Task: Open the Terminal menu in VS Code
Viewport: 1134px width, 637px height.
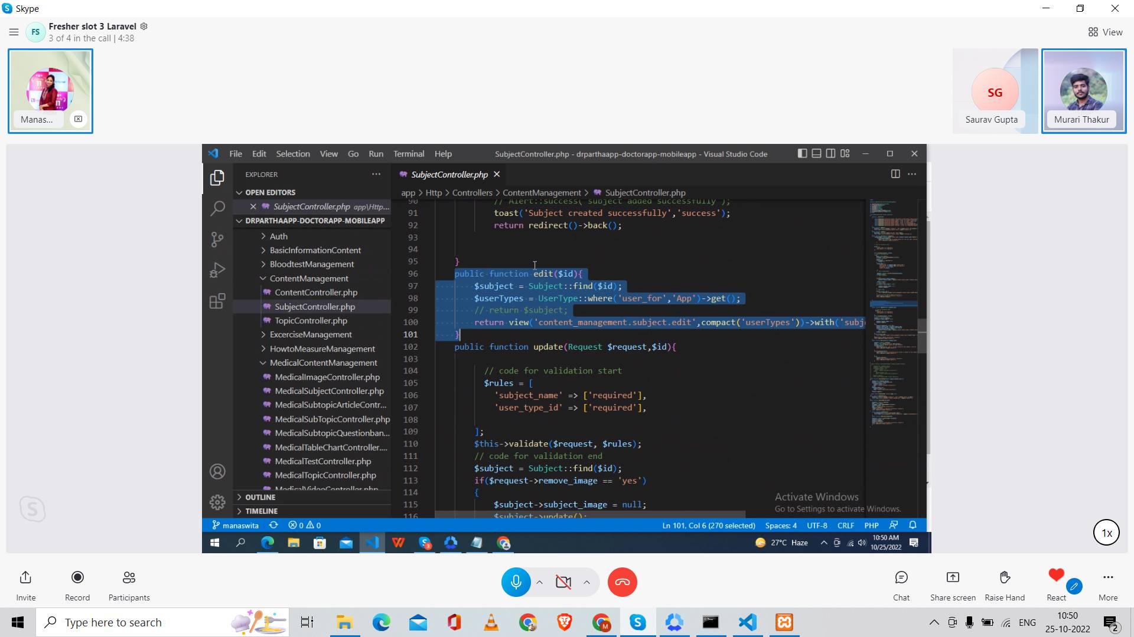Action: pos(409,153)
